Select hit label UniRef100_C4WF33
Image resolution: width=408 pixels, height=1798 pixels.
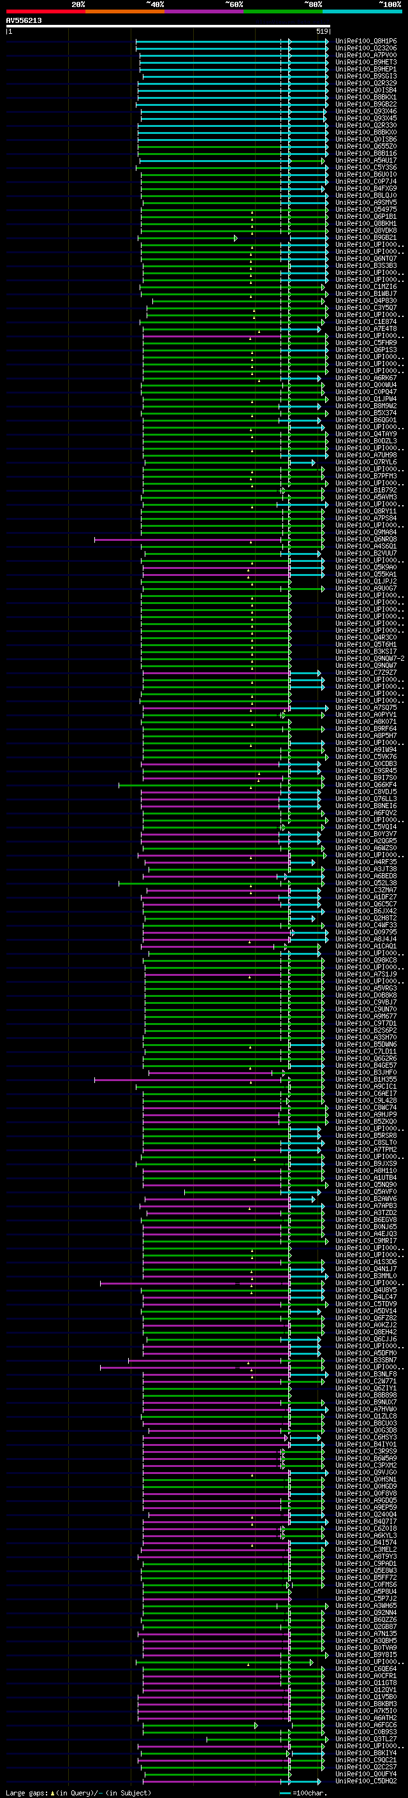pos(366,925)
